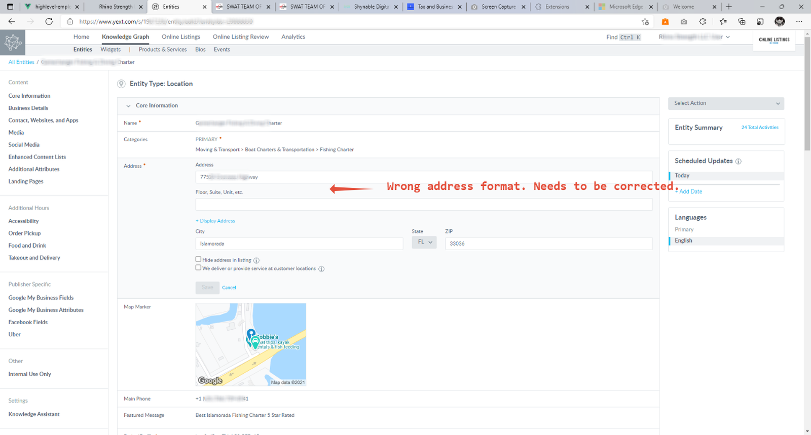
Task: Click the City input field
Action: [x=299, y=244]
